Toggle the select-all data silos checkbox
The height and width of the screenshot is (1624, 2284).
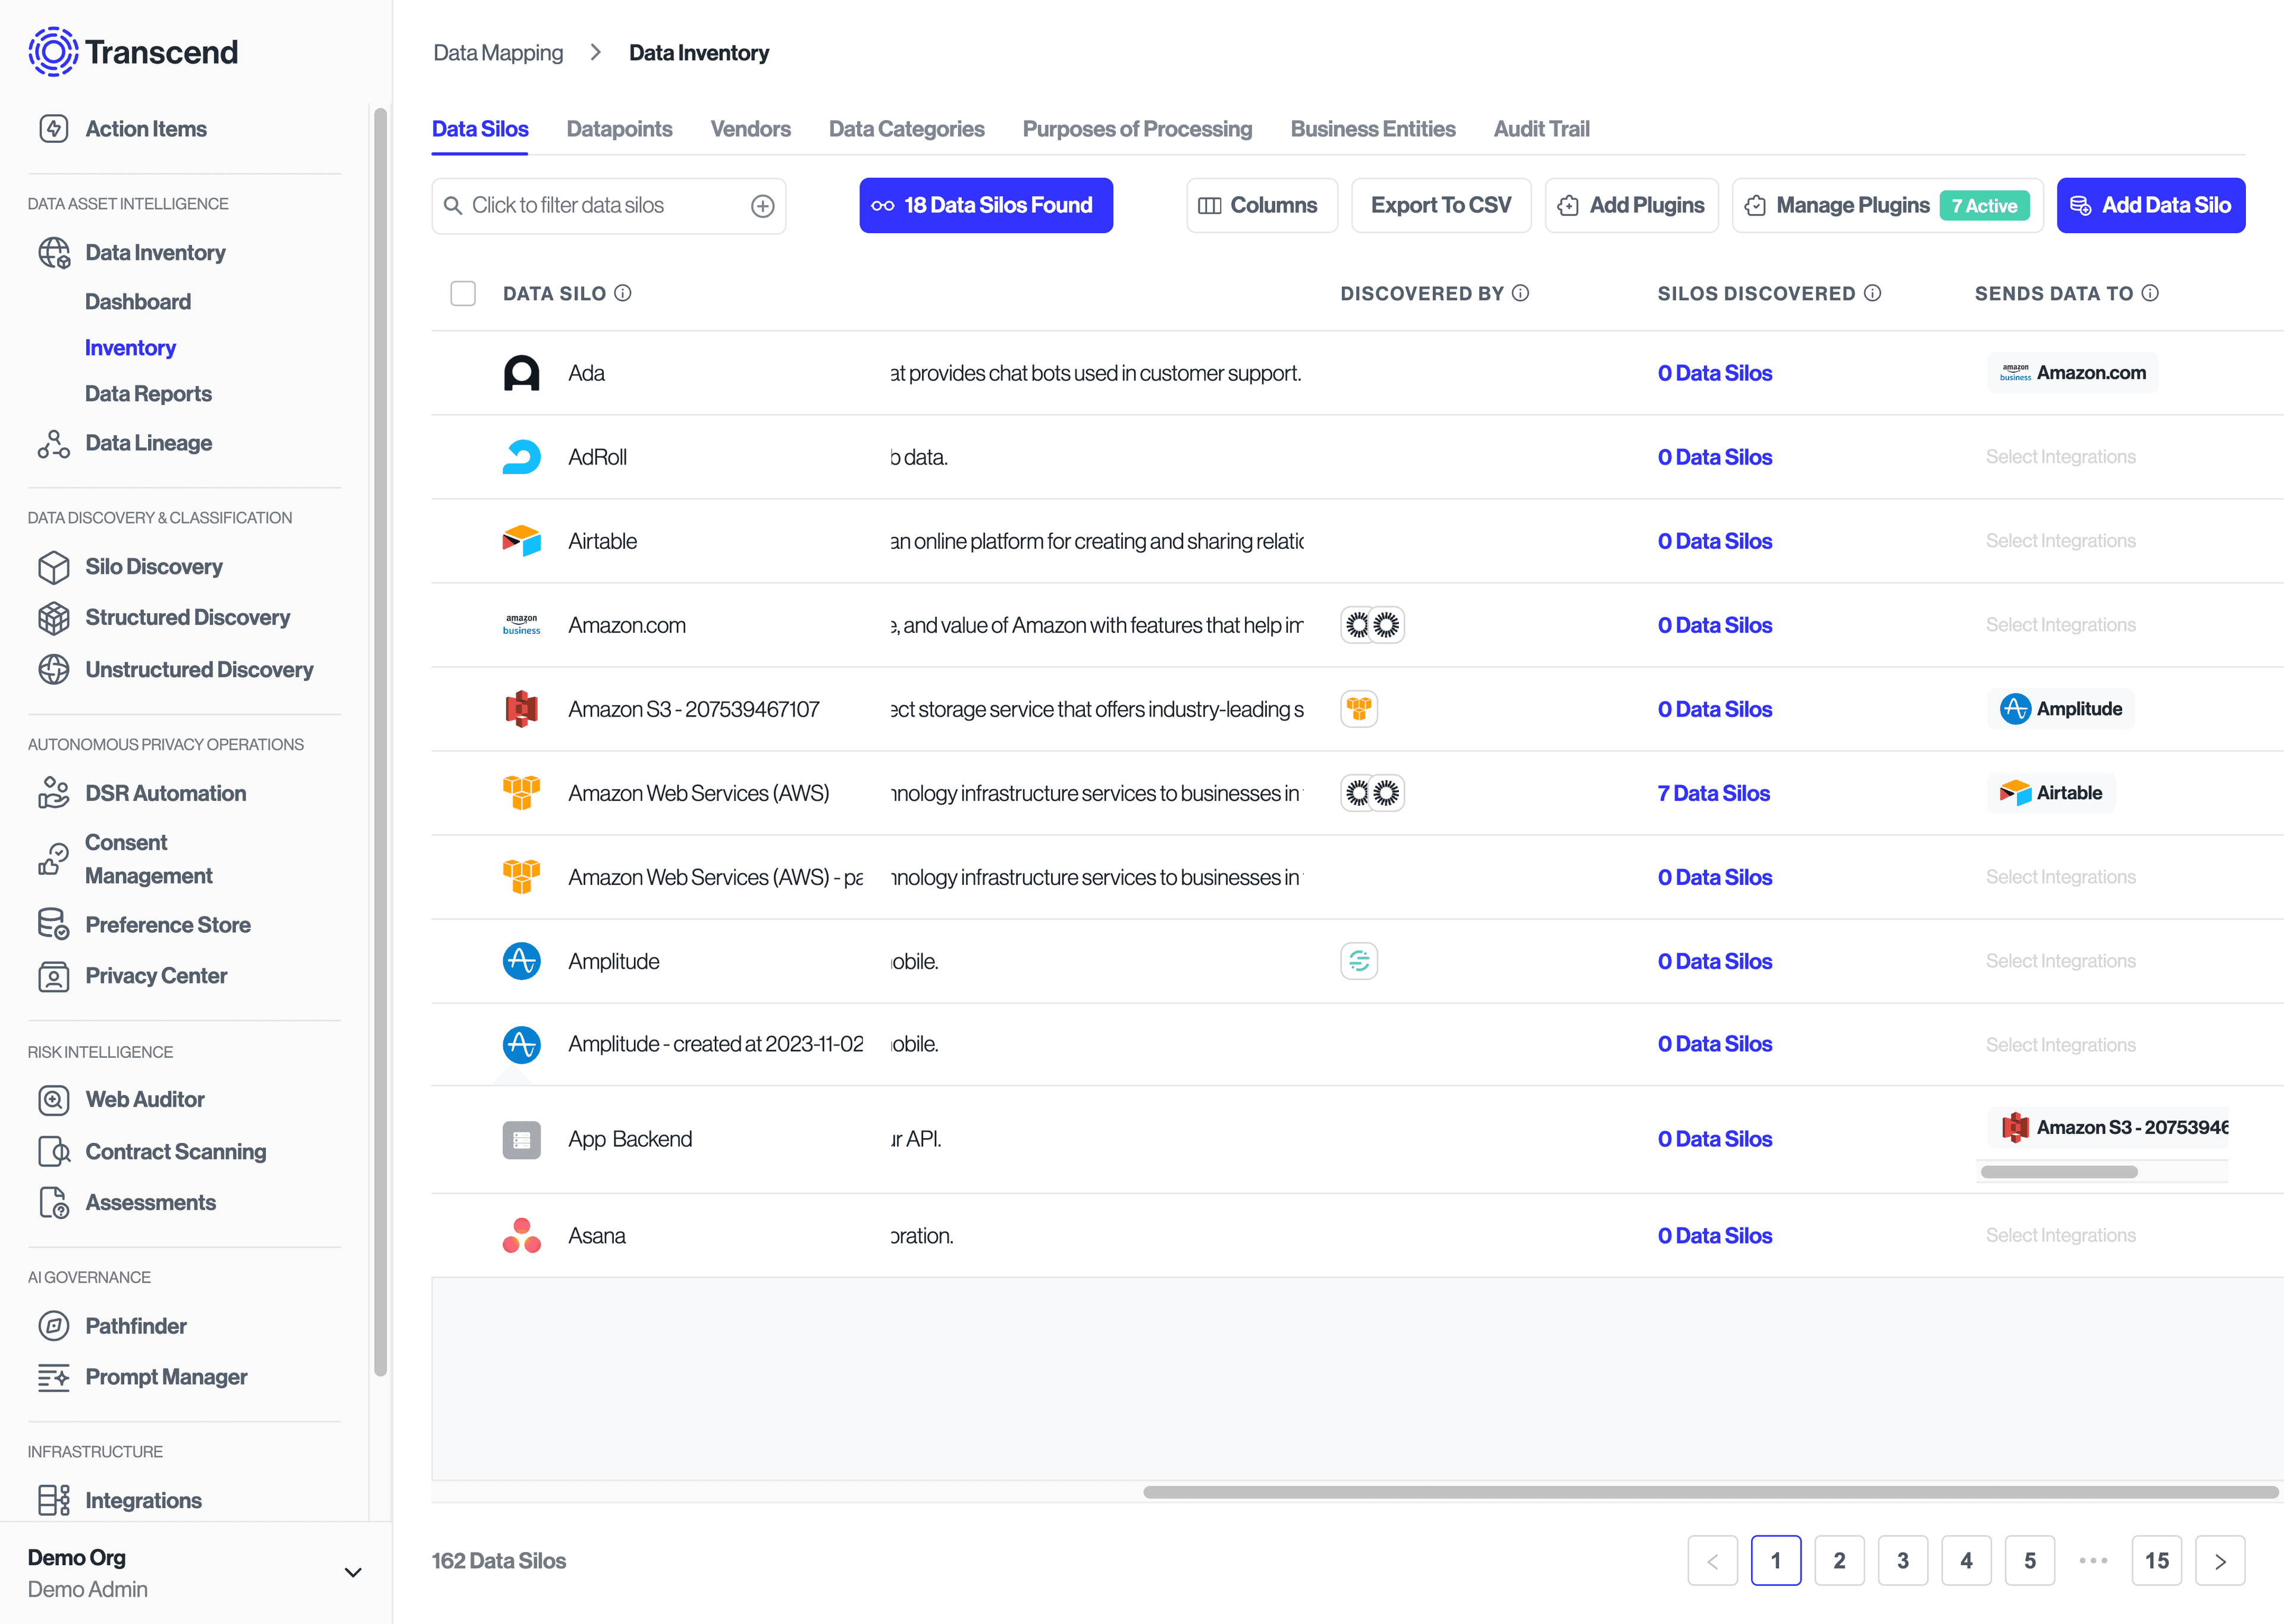463,293
